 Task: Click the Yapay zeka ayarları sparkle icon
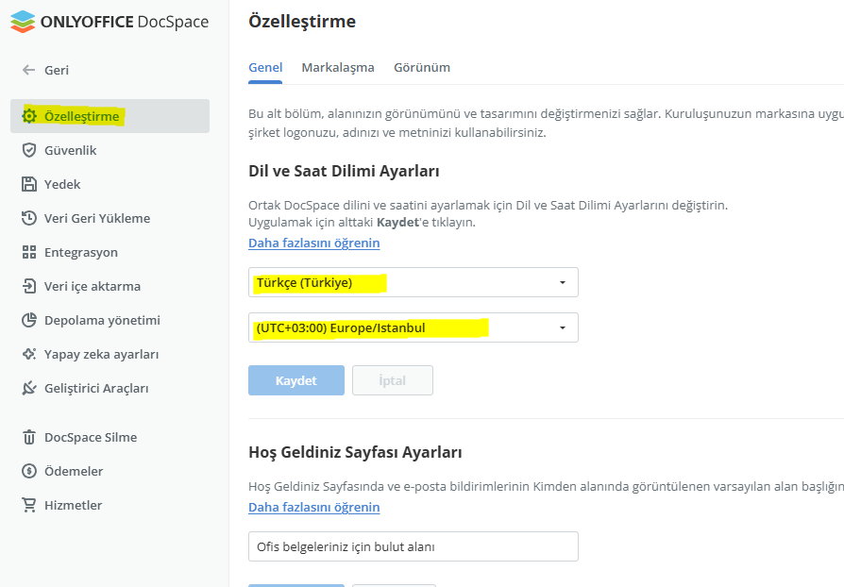(x=29, y=354)
